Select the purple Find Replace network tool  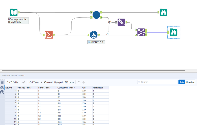click(141, 32)
